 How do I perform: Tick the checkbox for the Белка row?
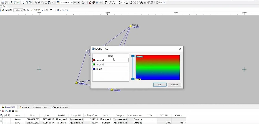point(1,119)
